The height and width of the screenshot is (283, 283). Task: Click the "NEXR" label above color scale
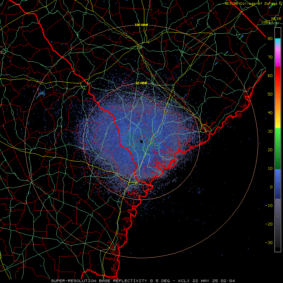pos(276,19)
